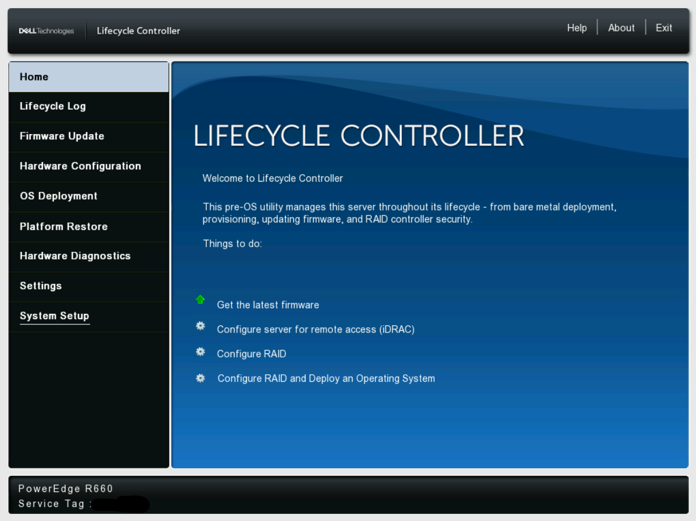
Task: Click the gear icon beside iDRAC configuration
Action: [200, 326]
